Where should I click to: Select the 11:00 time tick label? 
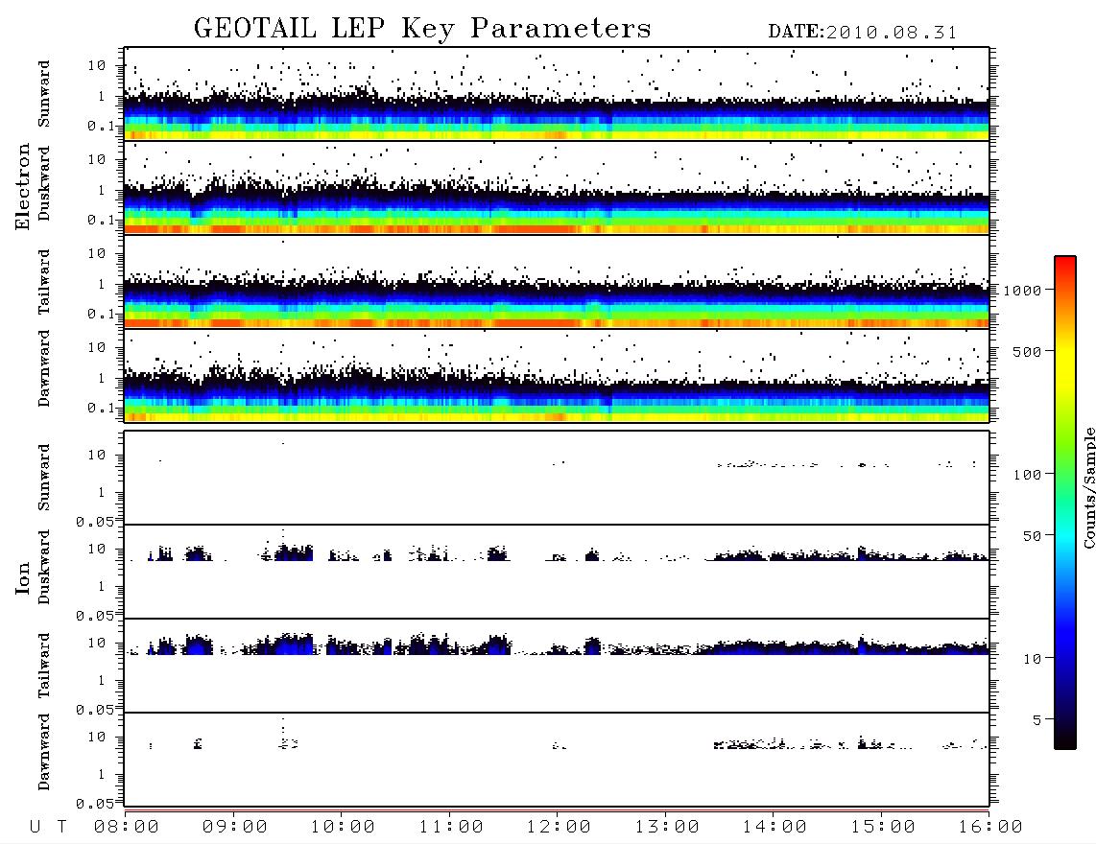[x=451, y=828]
